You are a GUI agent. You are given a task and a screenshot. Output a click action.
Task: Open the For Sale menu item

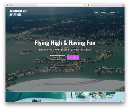(112, 12)
